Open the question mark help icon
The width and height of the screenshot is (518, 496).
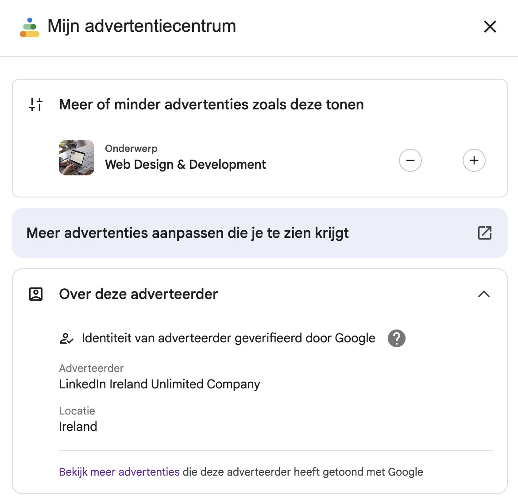[396, 338]
